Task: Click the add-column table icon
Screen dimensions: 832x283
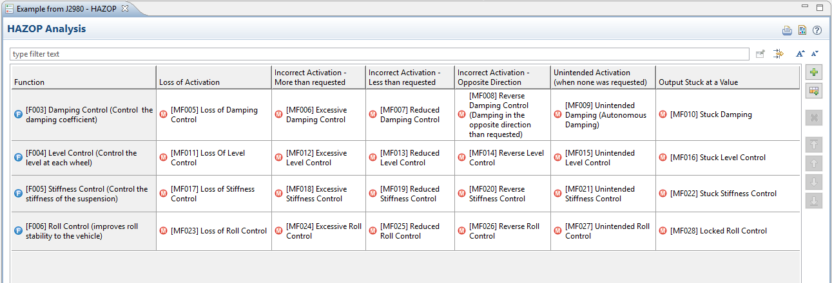Action: pos(814,91)
